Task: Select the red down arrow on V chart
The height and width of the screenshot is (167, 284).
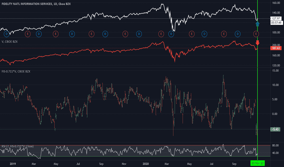Action: coord(257,43)
